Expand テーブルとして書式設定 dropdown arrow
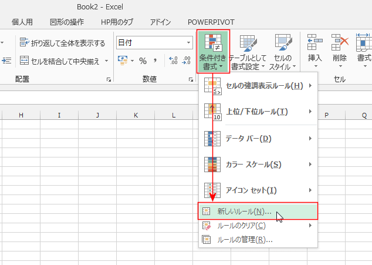The image size is (372, 265). click(263, 66)
